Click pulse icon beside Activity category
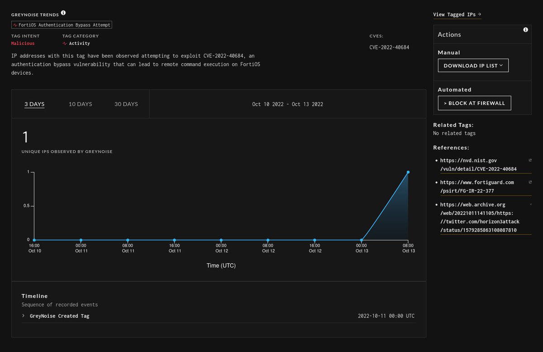 tap(65, 43)
